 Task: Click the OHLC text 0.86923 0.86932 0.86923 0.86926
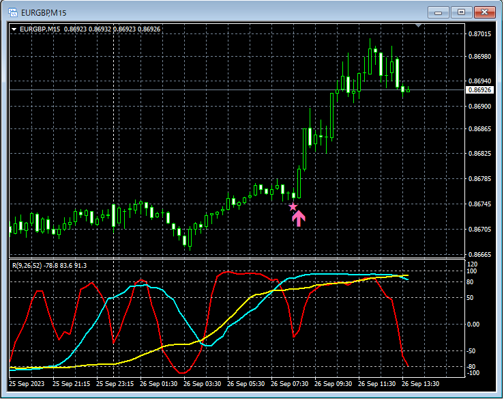pyautogui.click(x=112, y=29)
